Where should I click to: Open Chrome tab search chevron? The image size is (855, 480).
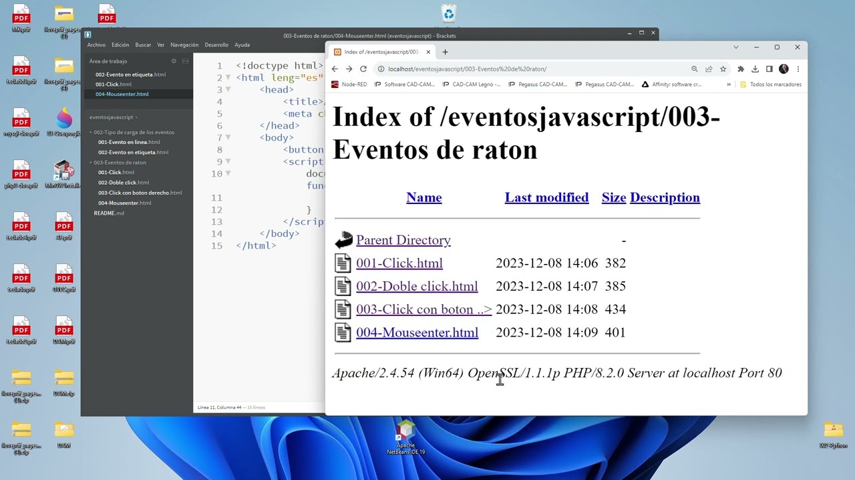pos(736,47)
